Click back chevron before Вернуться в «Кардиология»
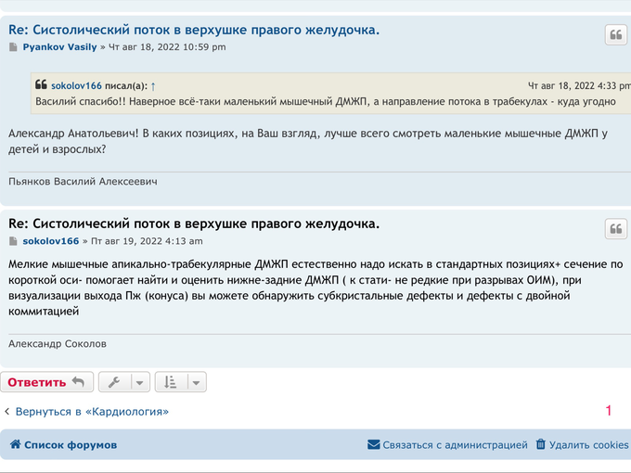This screenshot has width=631, height=473. coord(6,411)
